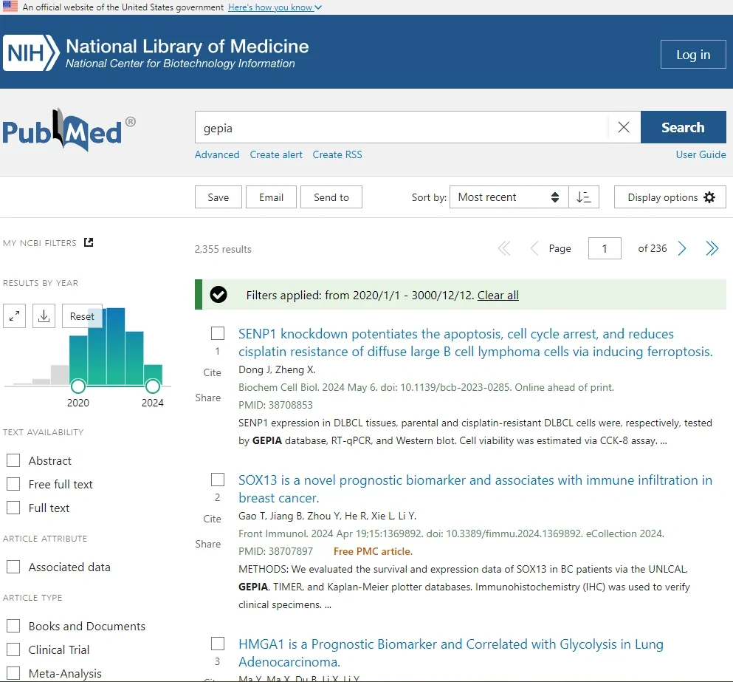Open My NCBI Filters external link icon
The height and width of the screenshot is (682, 733).
tap(89, 242)
